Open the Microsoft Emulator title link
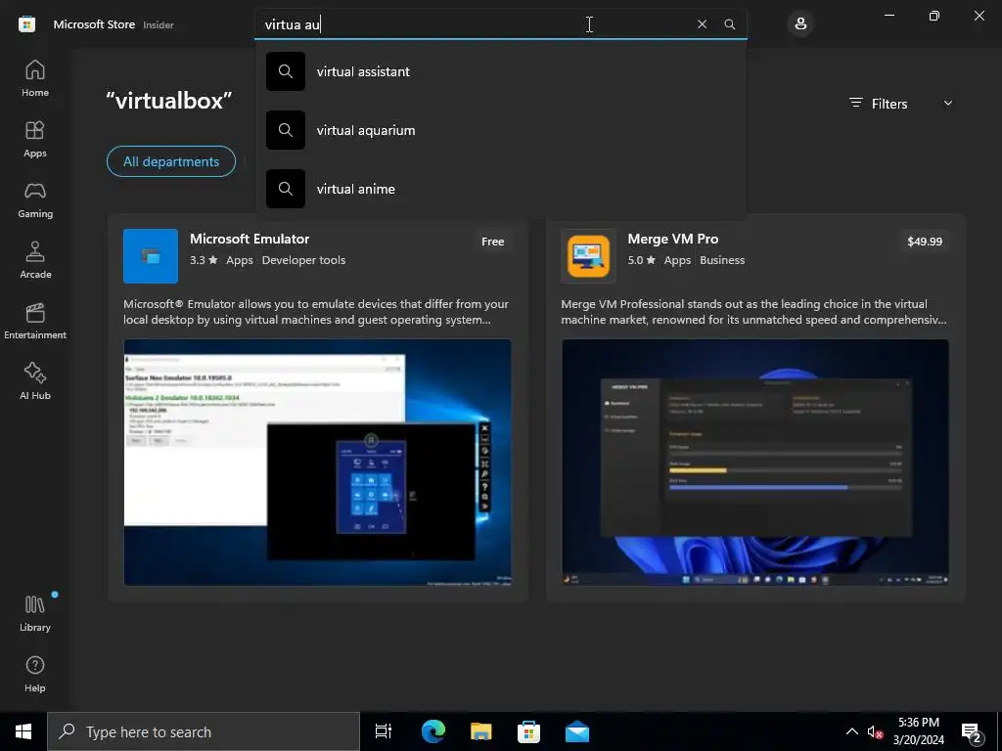1002x751 pixels. (250, 239)
